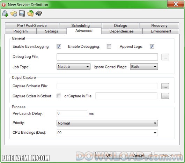Image resolution: width=185 pixels, height=163 pixels.
Task: Open the Scheduling tab
Action: (81, 25)
